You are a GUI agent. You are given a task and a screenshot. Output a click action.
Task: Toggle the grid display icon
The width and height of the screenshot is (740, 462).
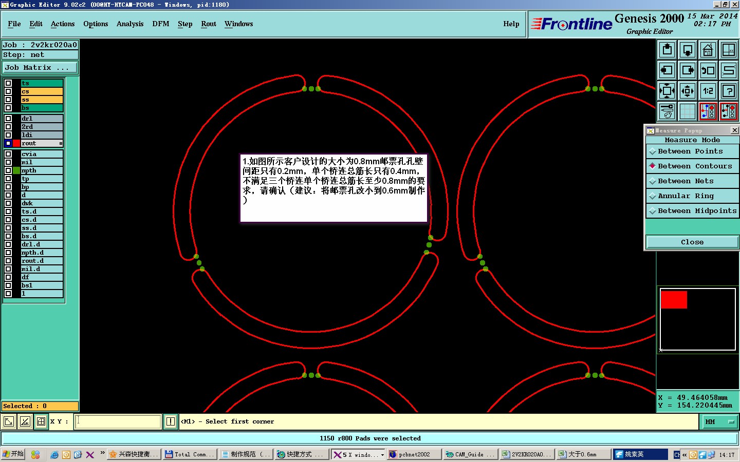pyautogui.click(x=688, y=111)
